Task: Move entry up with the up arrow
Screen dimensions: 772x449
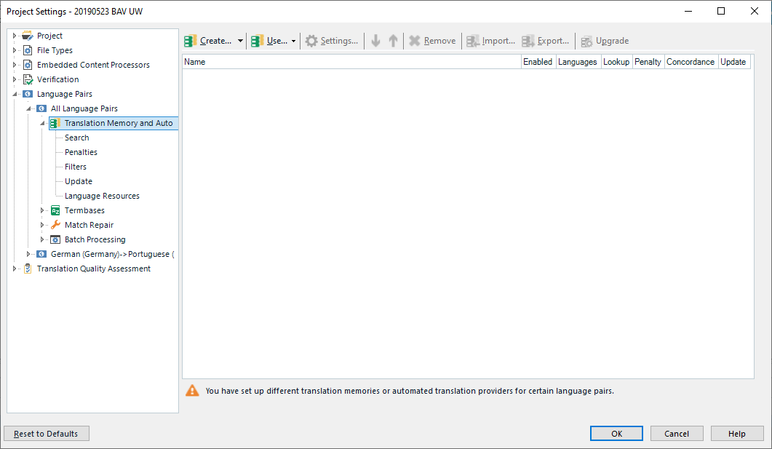Action: tap(393, 41)
